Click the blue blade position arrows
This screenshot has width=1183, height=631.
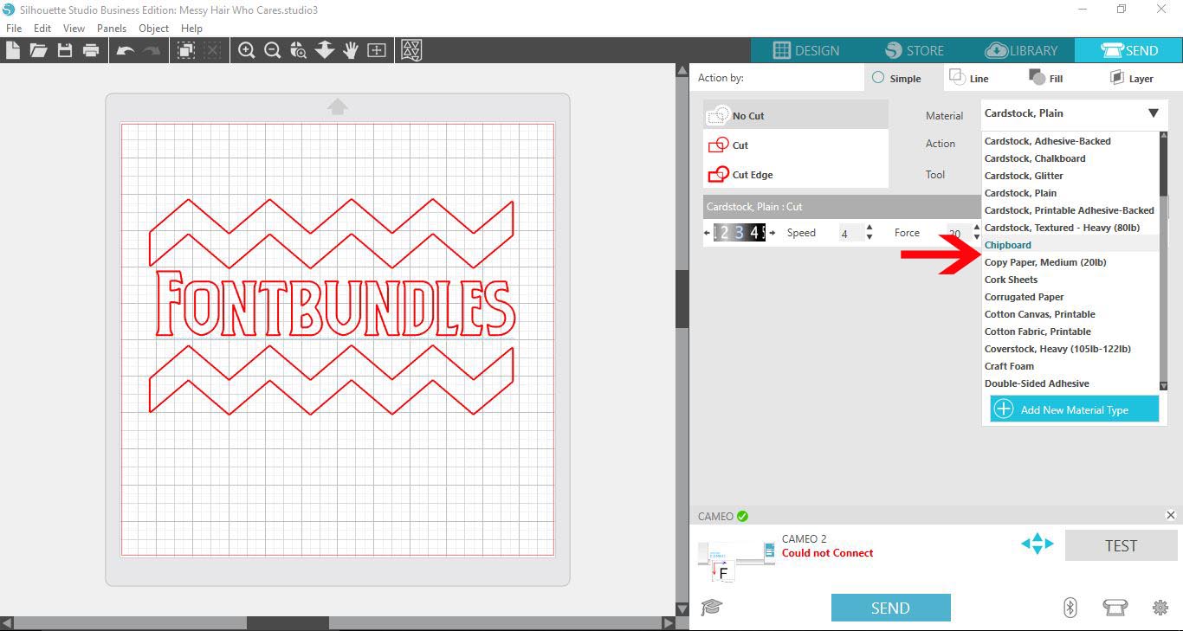[x=1038, y=544]
